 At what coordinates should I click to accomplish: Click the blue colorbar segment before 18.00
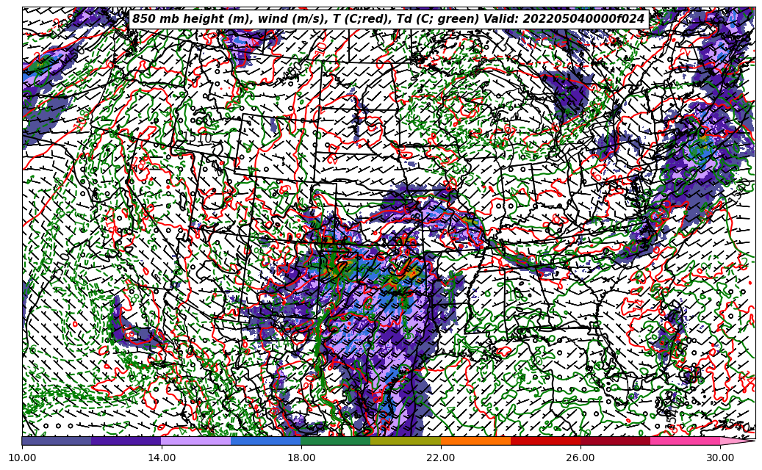click(x=266, y=441)
